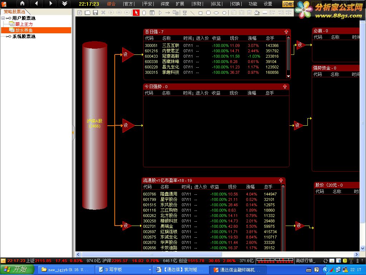This screenshot has height=275, width=366.
Task: Sort 流通股 table by 时间 column
Action: tap(187, 187)
